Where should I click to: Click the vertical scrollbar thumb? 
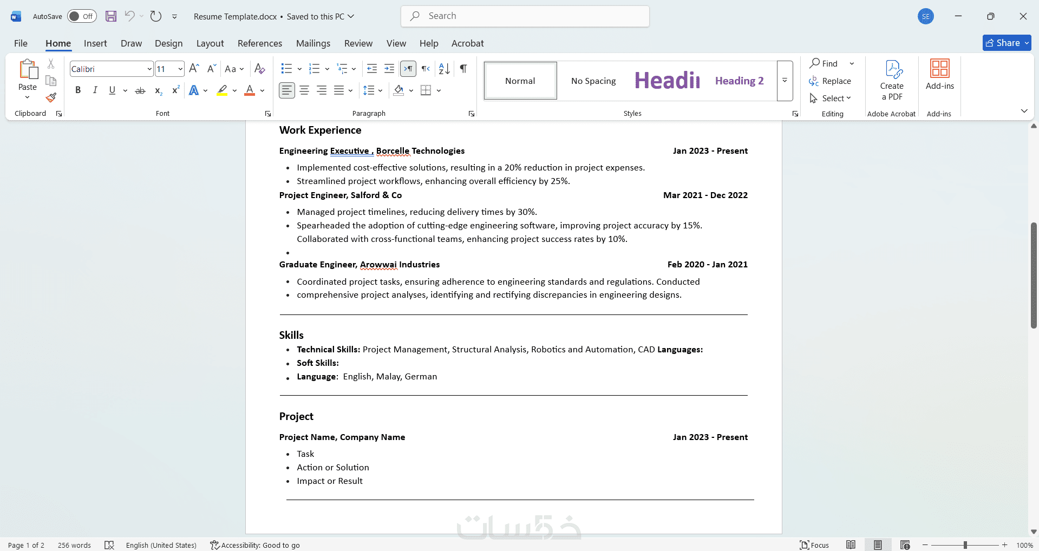pyautogui.click(x=1034, y=275)
